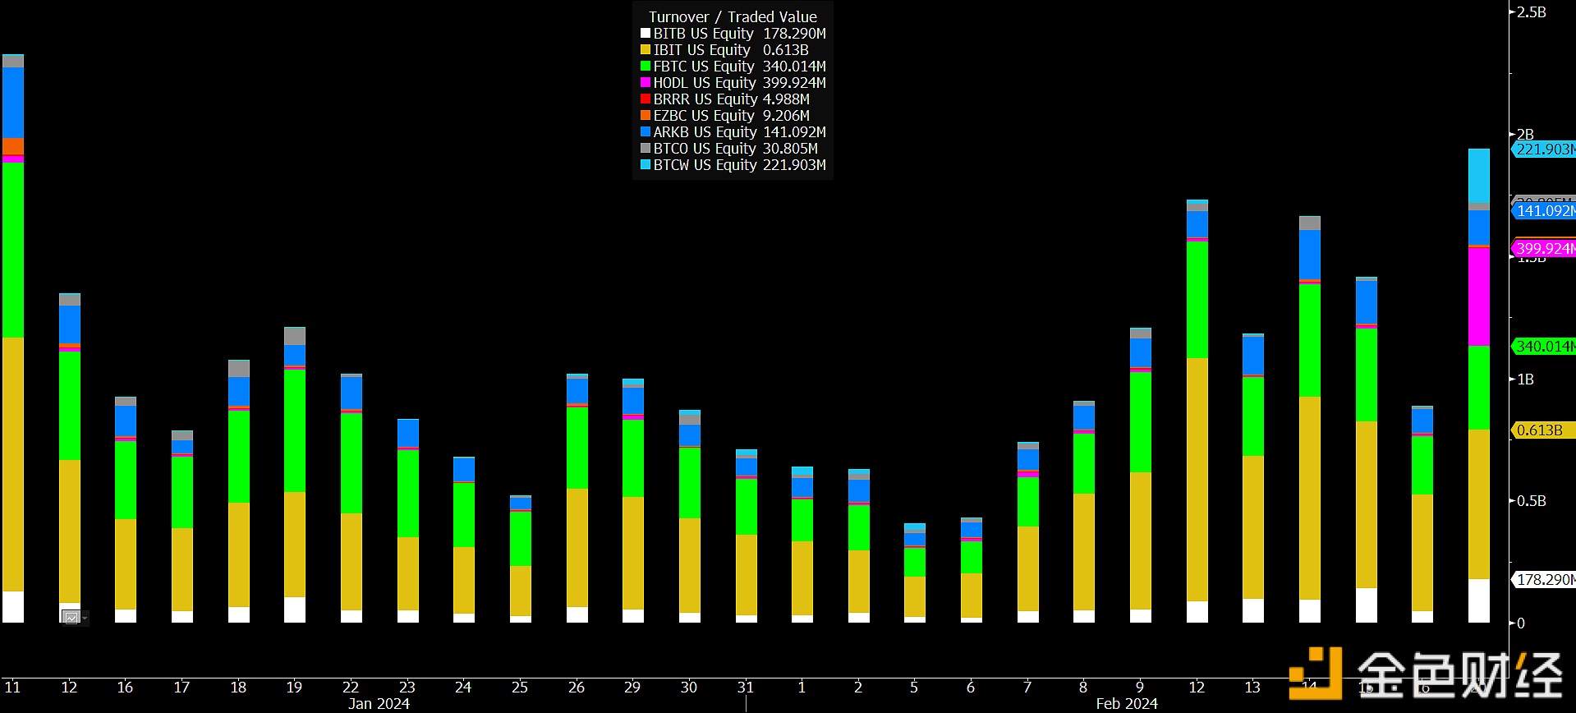Click the blue ARKB US Equity legend swatch
This screenshot has width=1576, height=713.
pos(646,132)
